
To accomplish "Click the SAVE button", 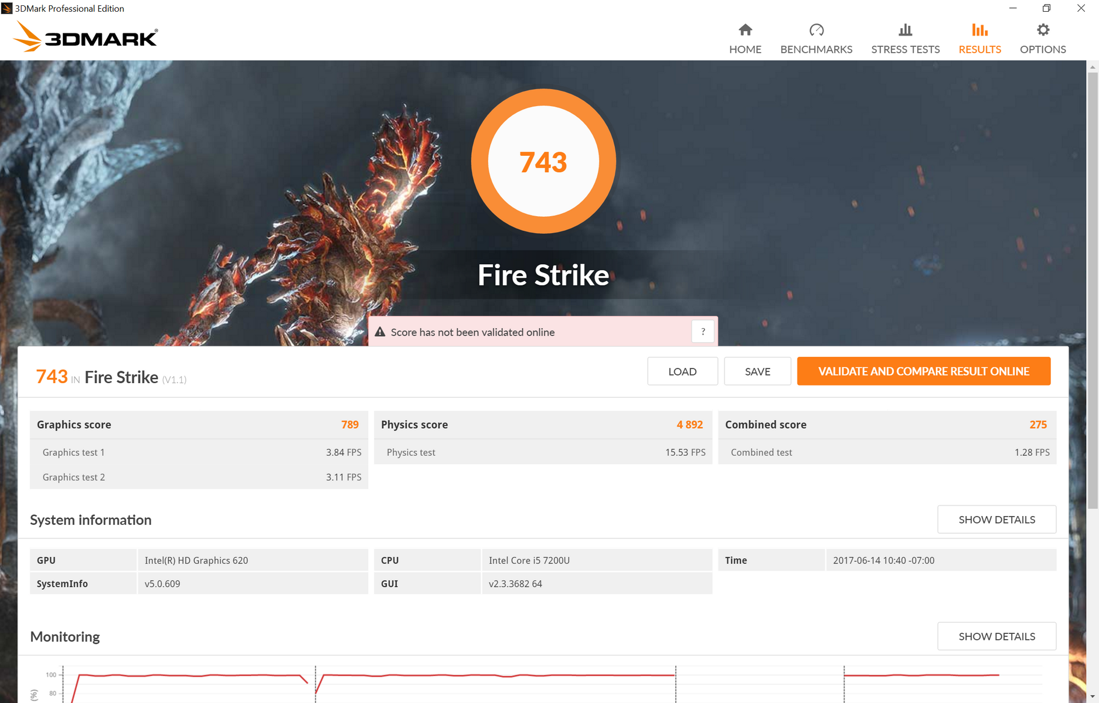I will click(x=757, y=371).
